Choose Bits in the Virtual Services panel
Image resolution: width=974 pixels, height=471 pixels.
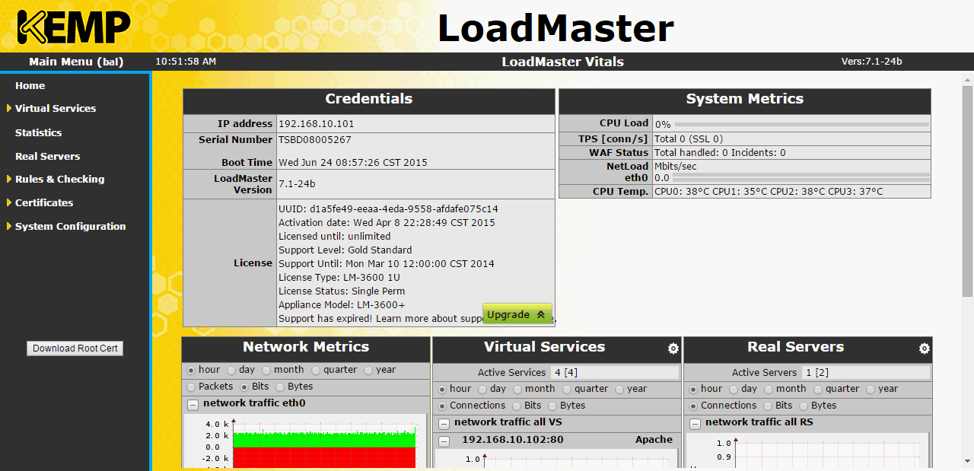pyautogui.click(x=517, y=406)
